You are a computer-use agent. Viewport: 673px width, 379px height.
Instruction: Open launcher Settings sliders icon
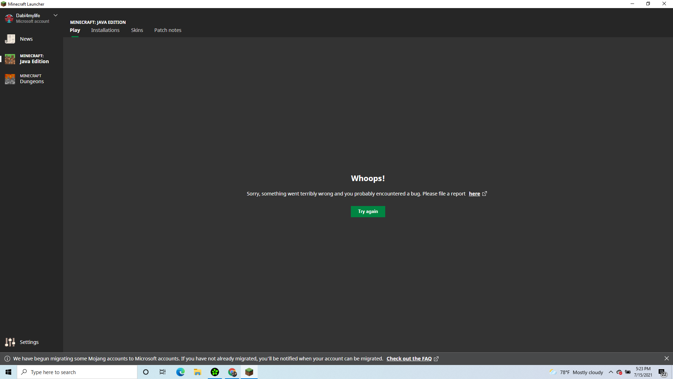10,342
